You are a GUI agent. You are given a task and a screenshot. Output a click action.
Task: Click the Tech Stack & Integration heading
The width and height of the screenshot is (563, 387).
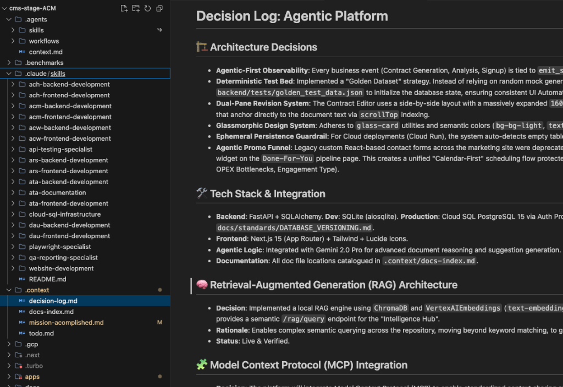coord(268,194)
